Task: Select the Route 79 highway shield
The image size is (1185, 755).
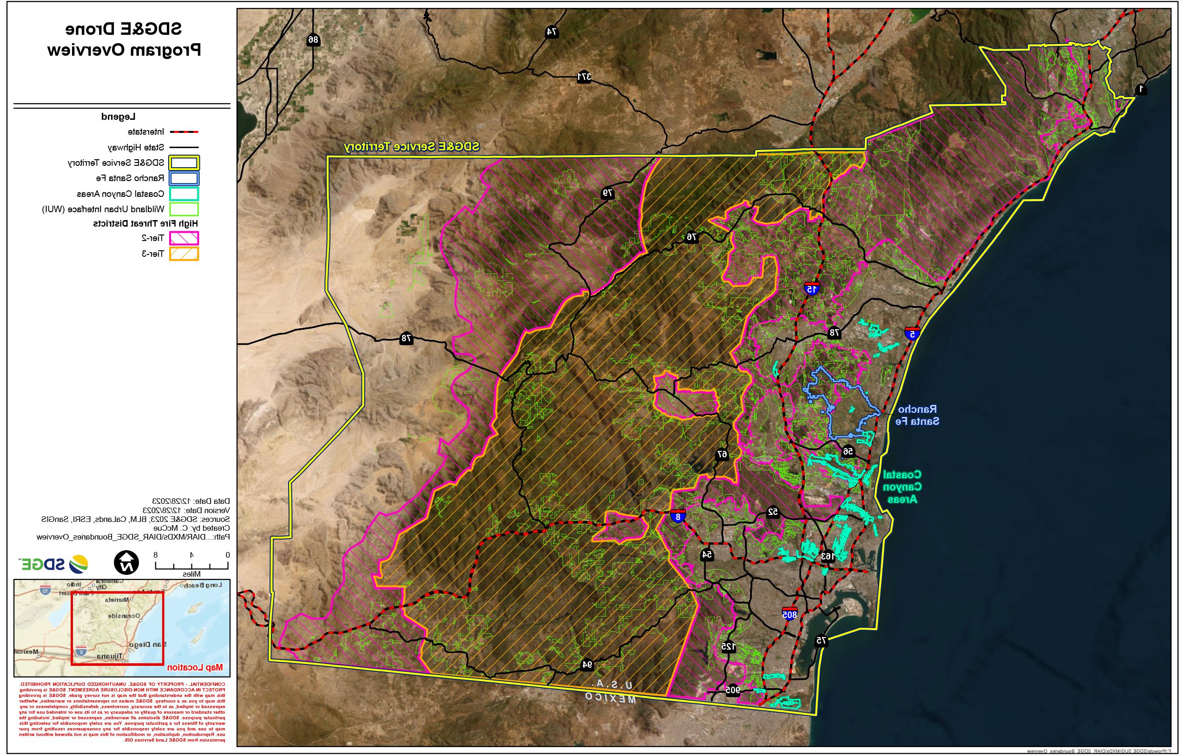Action: (x=608, y=193)
